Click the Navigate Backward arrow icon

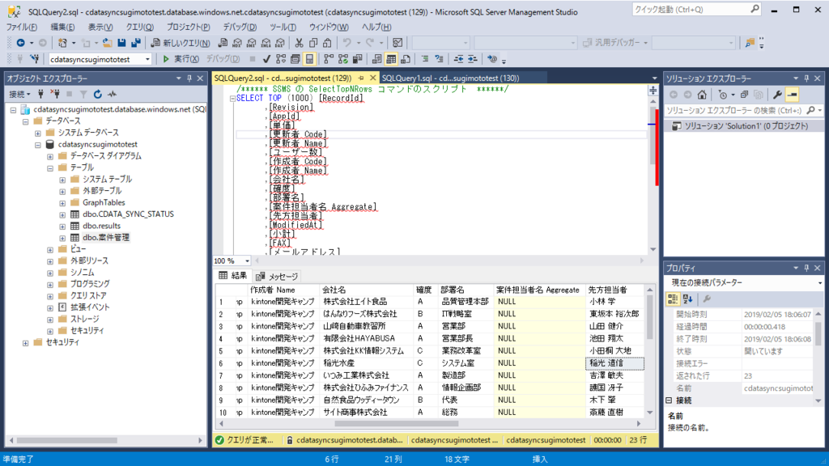coord(20,43)
